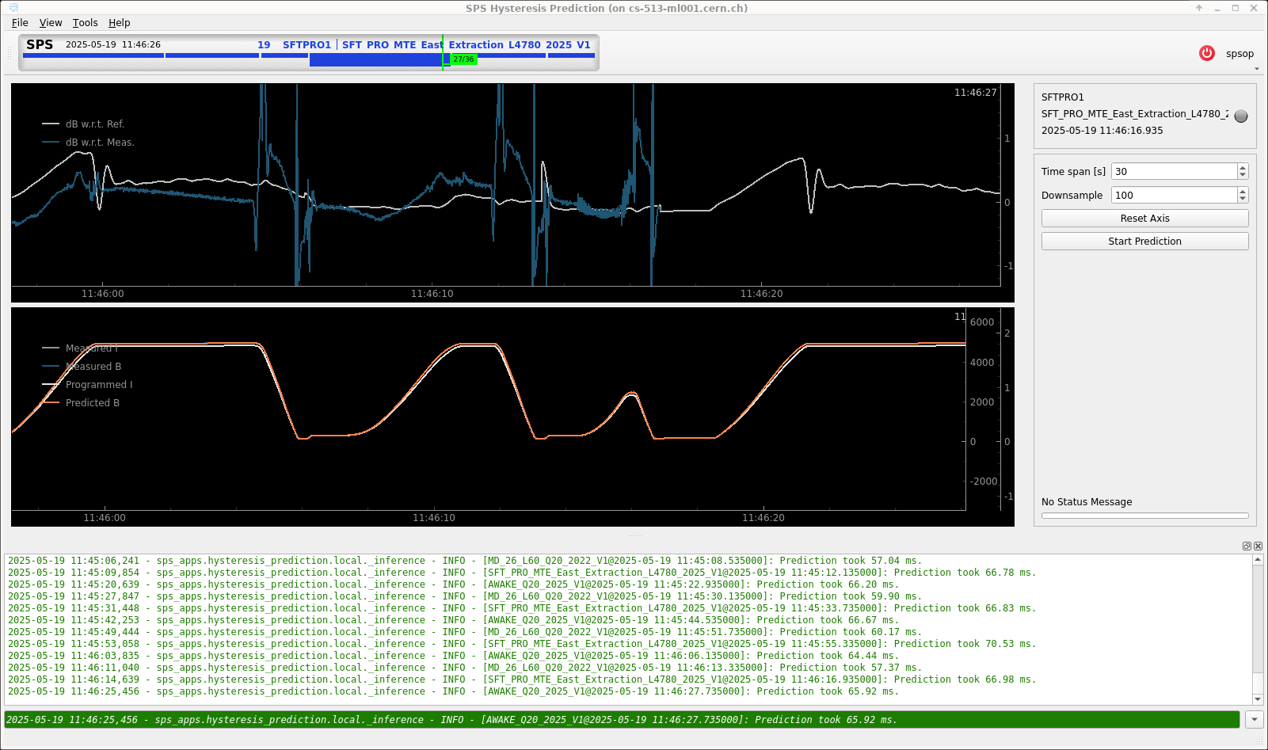Open the toolbar overflow arrow below spsop
Screen dimensions: 1268x750
[1257, 69]
